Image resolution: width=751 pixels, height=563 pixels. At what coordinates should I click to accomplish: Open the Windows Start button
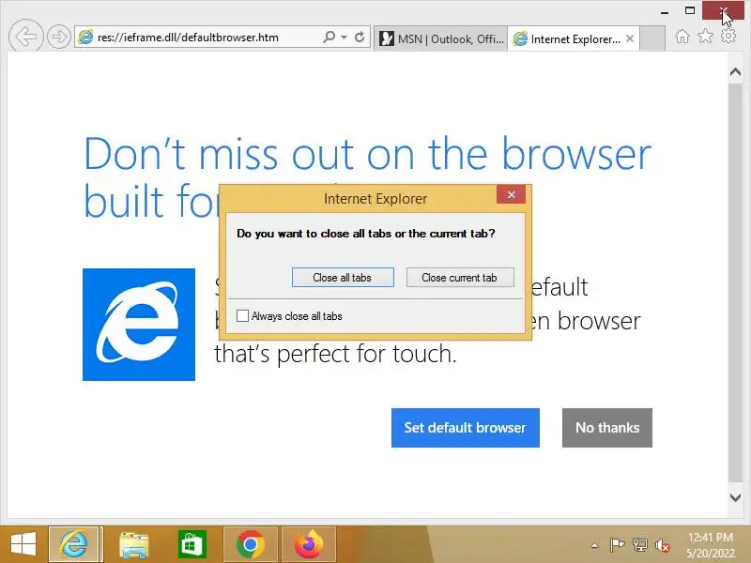pos(23,544)
